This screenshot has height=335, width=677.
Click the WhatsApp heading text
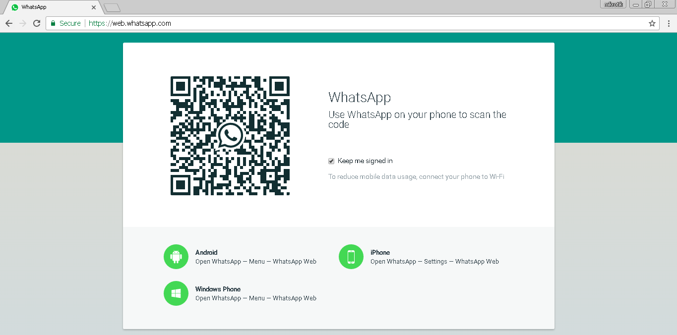360,97
